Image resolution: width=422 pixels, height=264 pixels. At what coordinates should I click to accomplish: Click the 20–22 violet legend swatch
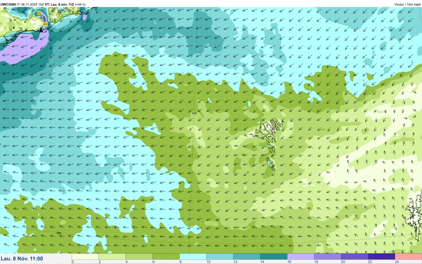[x=354, y=256]
